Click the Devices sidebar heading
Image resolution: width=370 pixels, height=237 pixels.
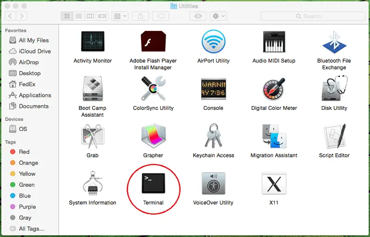pyautogui.click(x=14, y=119)
